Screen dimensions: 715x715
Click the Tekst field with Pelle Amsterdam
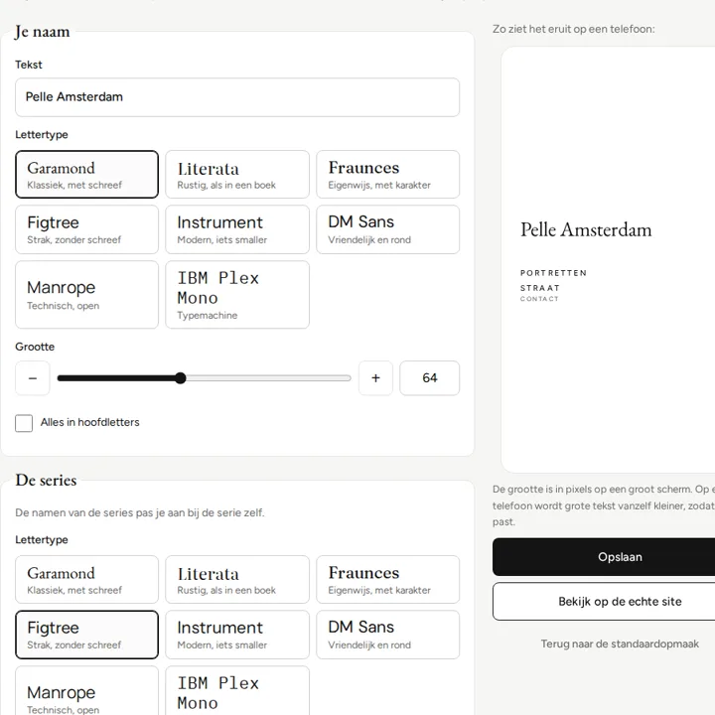(x=237, y=97)
